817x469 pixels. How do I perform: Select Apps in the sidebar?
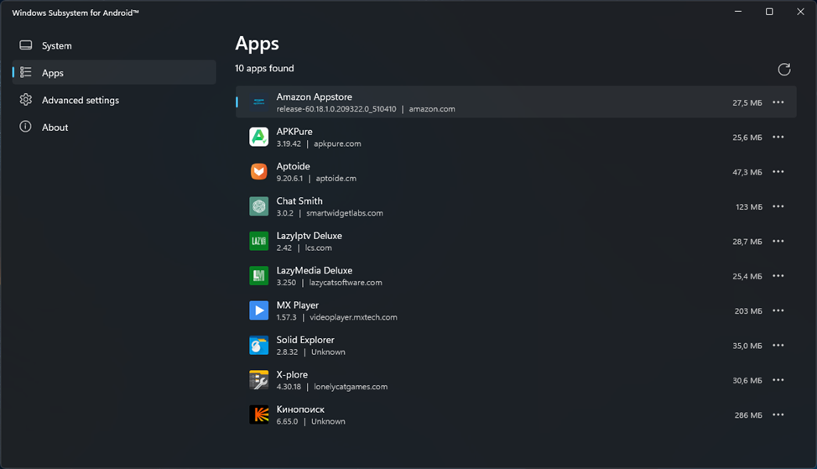tap(114, 72)
